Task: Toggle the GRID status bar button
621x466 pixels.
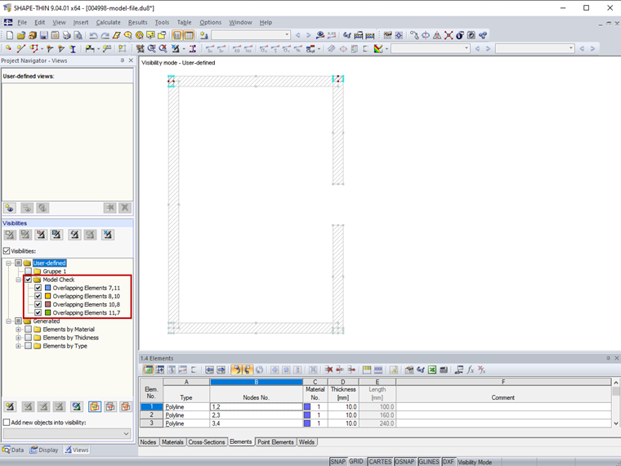Action: click(356, 462)
